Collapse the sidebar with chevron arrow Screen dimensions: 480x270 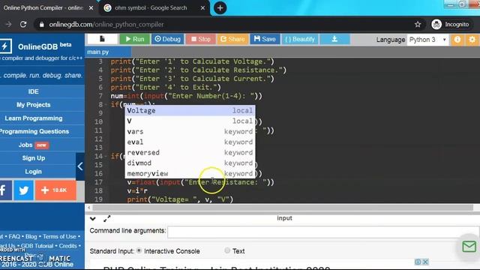pyautogui.click(x=80, y=166)
